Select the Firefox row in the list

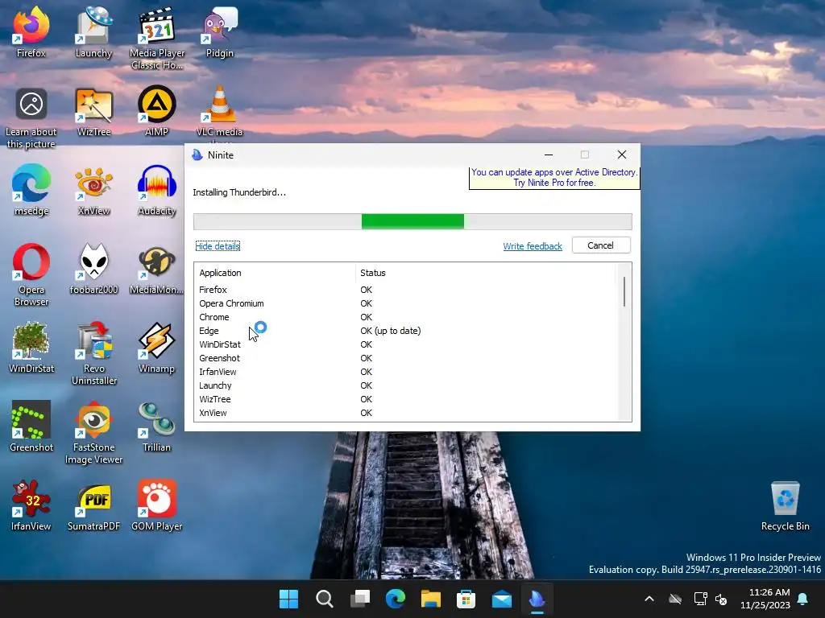(404, 290)
